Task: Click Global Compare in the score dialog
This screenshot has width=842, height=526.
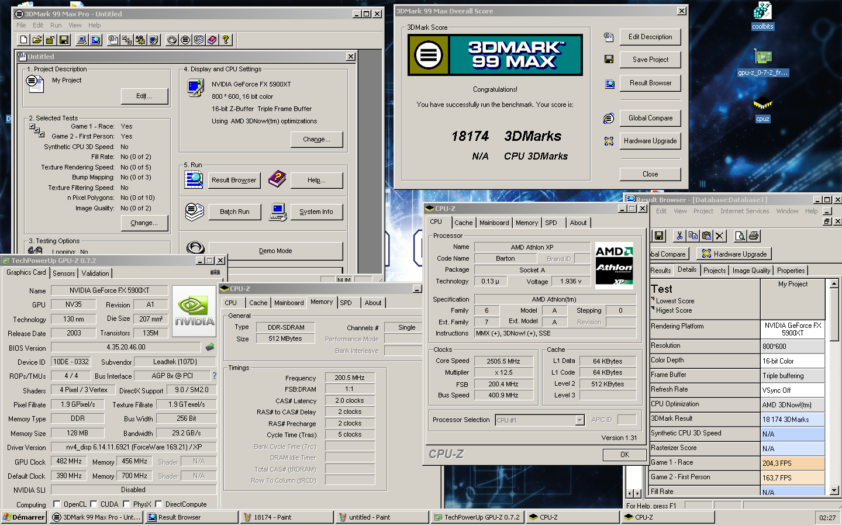Action: point(650,118)
